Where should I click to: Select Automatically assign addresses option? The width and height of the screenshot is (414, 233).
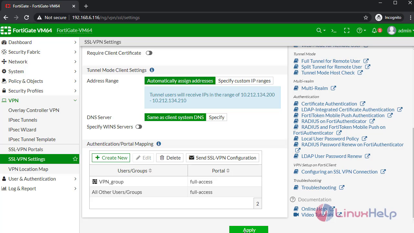click(180, 81)
